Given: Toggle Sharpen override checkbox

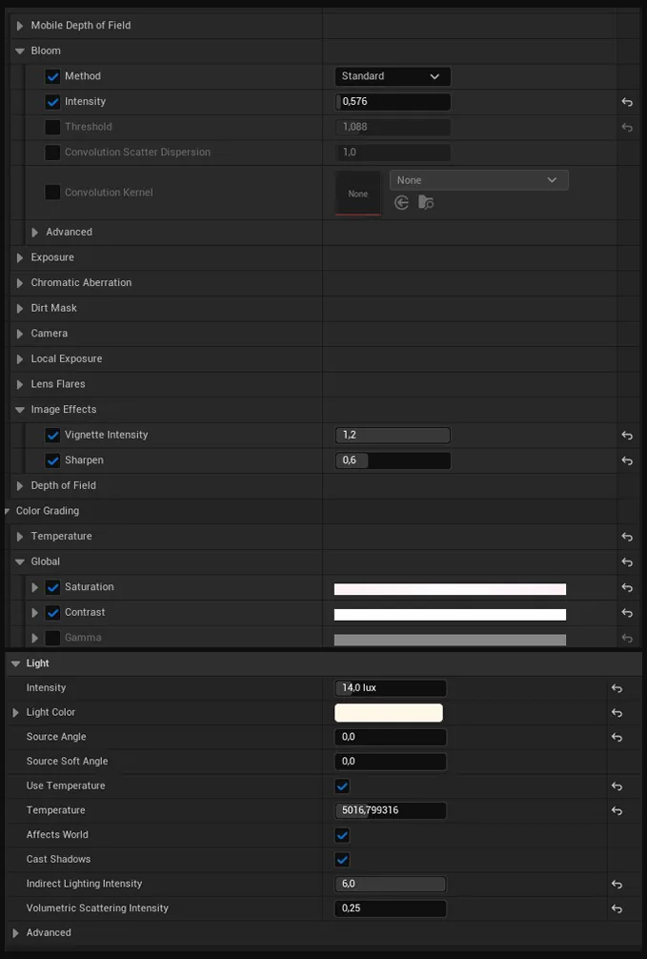Looking at the screenshot, I should tap(53, 460).
